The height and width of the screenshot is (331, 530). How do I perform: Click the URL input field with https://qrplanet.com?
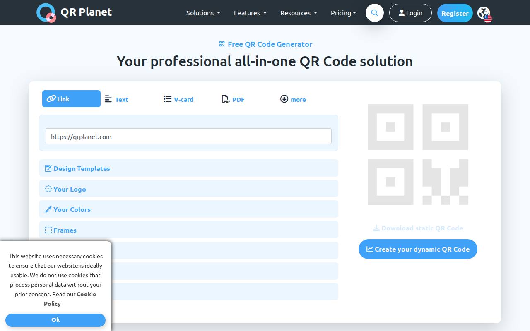(188, 136)
